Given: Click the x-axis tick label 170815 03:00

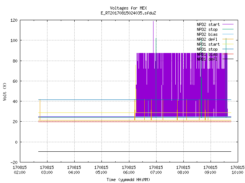Looking at the screenshot, I should [x=47, y=170].
